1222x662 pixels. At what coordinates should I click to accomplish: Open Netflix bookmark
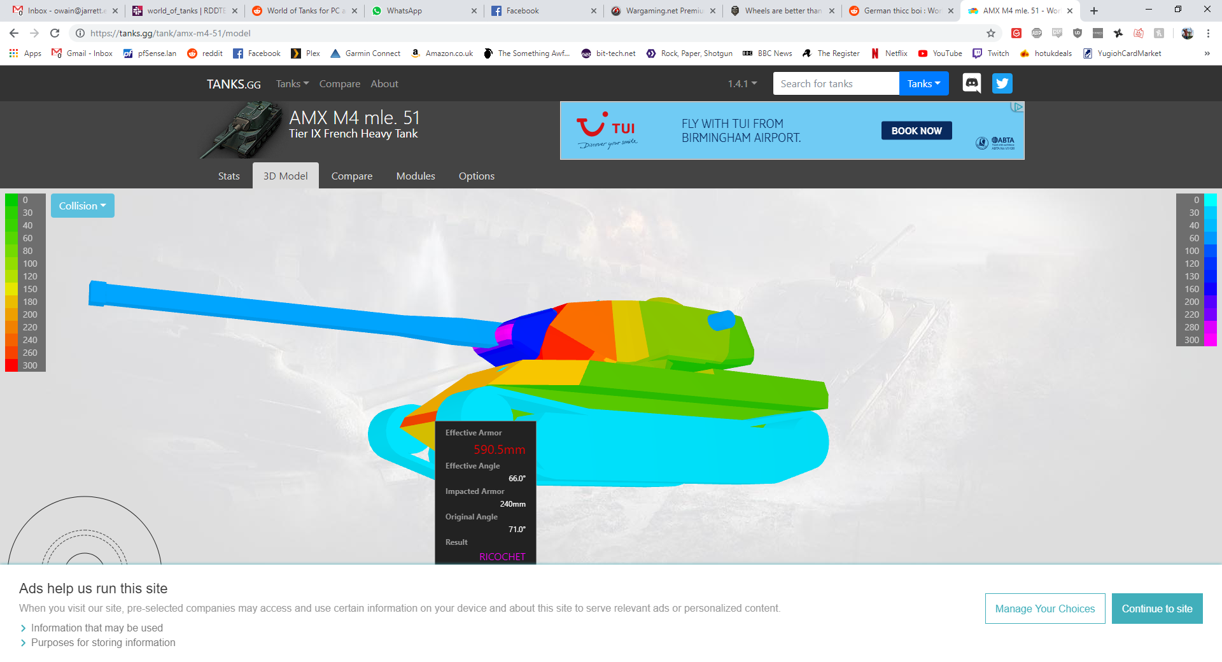pos(889,53)
